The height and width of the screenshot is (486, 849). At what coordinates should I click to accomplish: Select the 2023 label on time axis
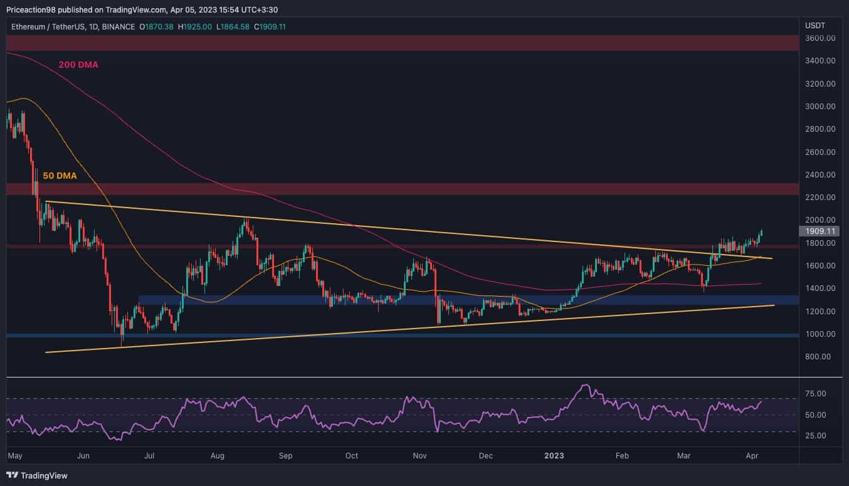(554, 456)
